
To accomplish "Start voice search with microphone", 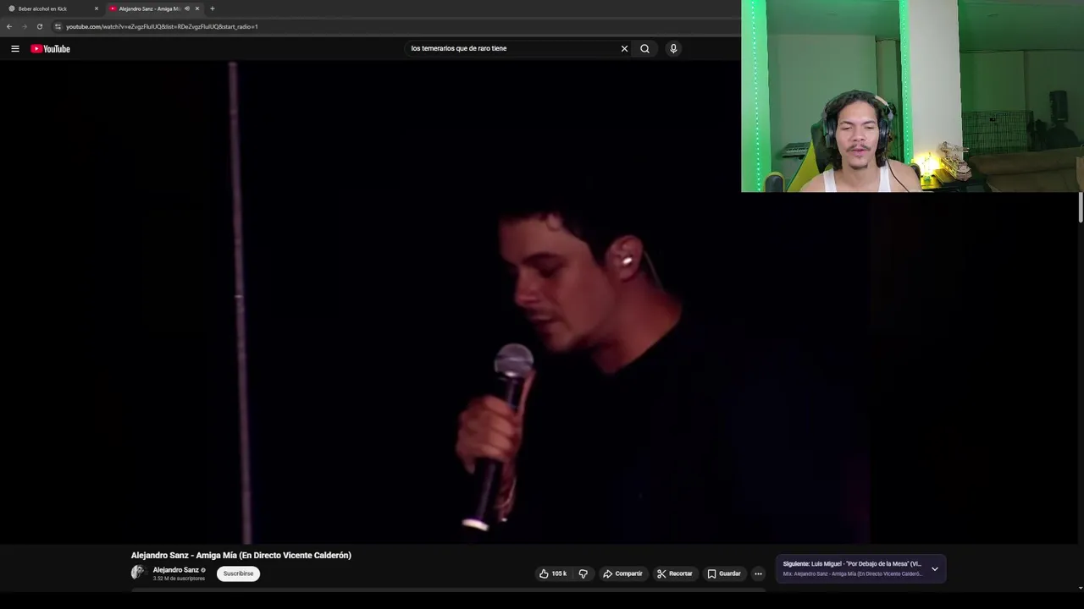I will pyautogui.click(x=673, y=49).
